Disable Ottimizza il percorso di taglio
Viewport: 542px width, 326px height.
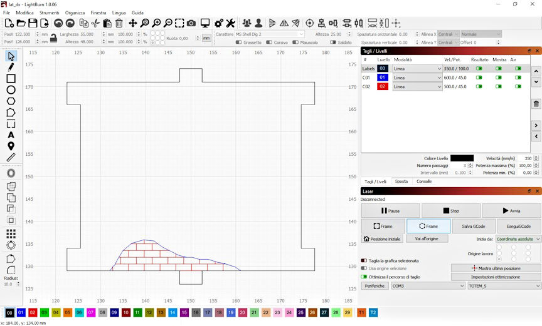click(364, 277)
